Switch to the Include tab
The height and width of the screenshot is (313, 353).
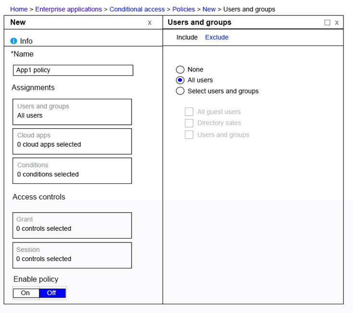(187, 37)
